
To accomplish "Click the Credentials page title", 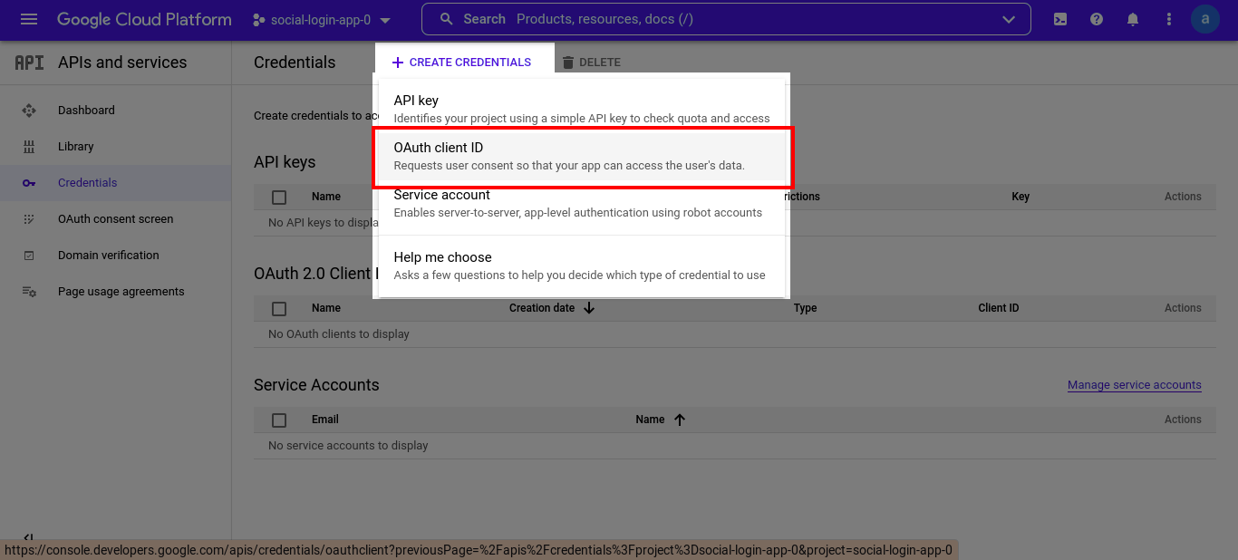I will (x=295, y=63).
